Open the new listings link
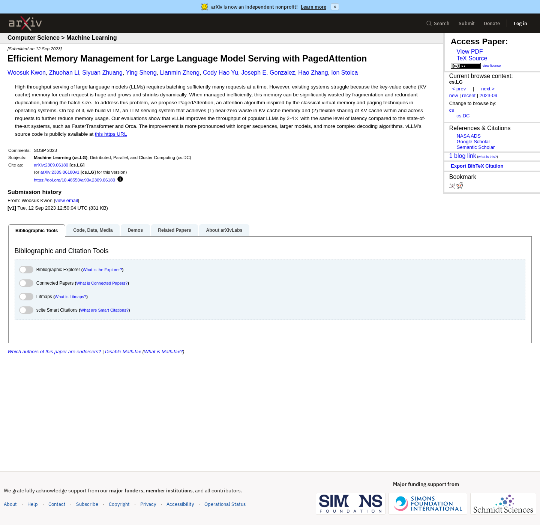The width and height of the screenshot is (540, 525). click(454, 96)
